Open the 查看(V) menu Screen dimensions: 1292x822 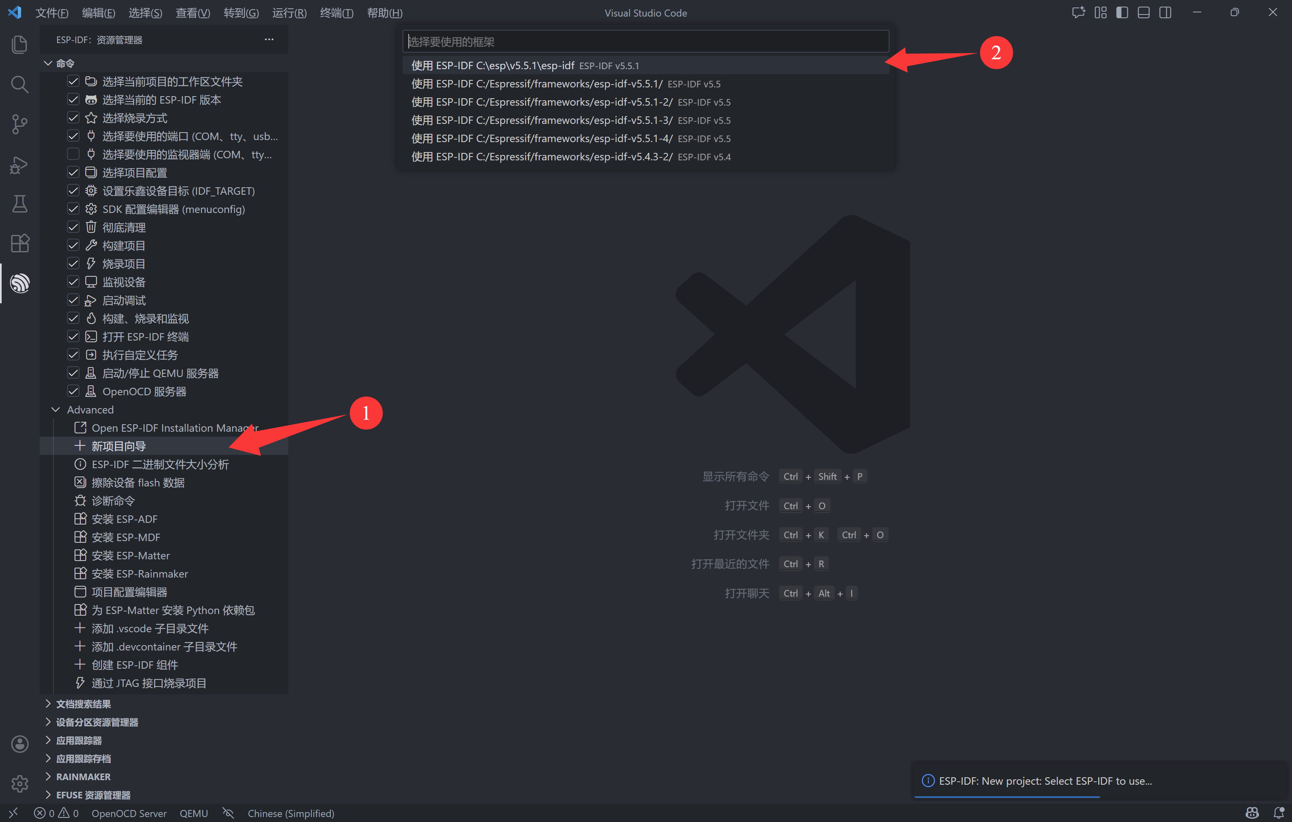[193, 12]
